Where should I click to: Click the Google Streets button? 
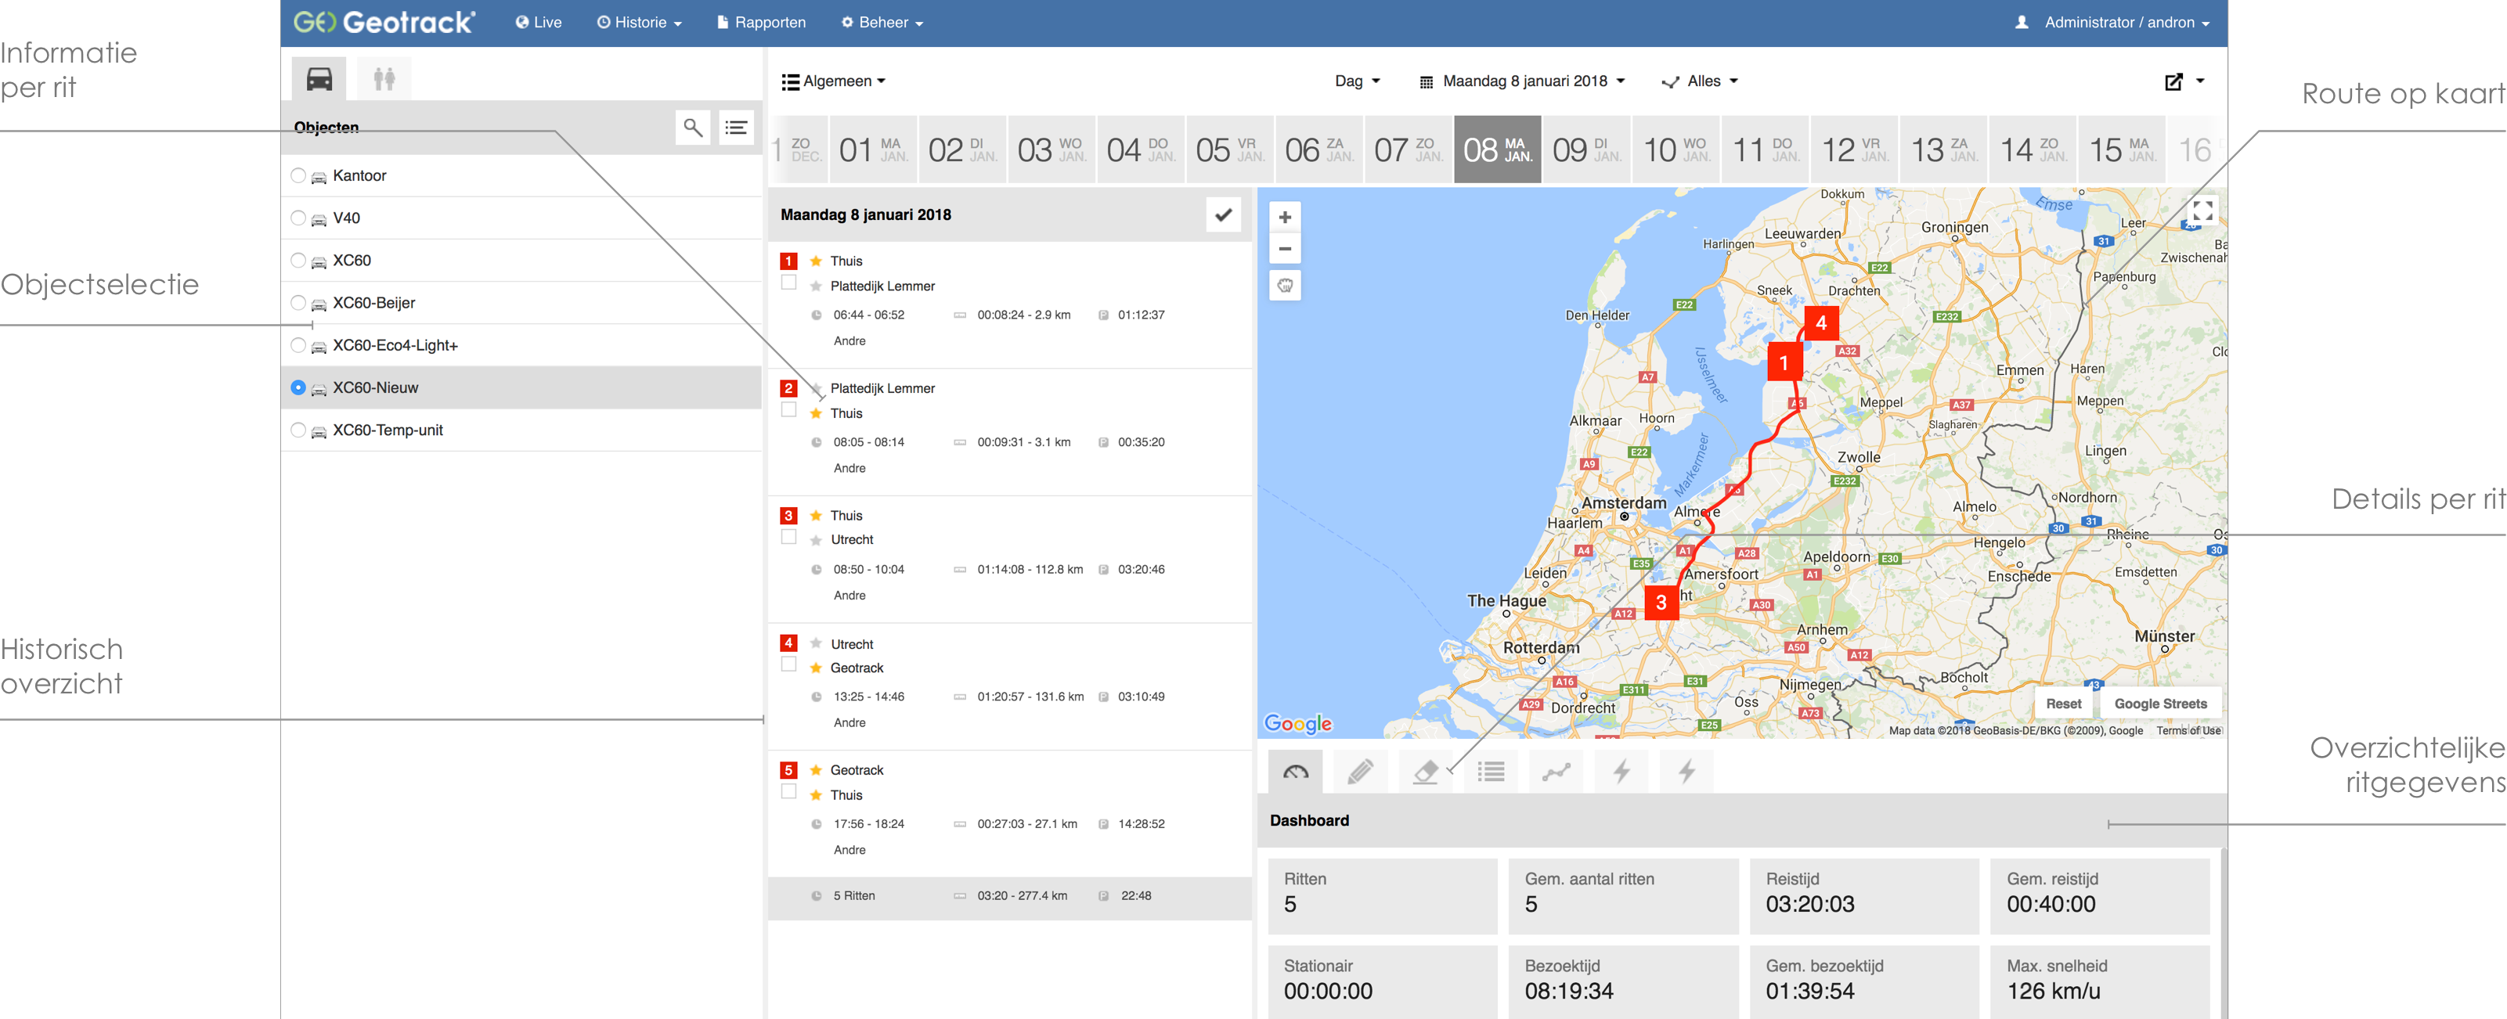pos(2160,703)
